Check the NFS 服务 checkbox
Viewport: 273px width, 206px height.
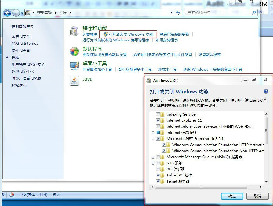click(158, 163)
